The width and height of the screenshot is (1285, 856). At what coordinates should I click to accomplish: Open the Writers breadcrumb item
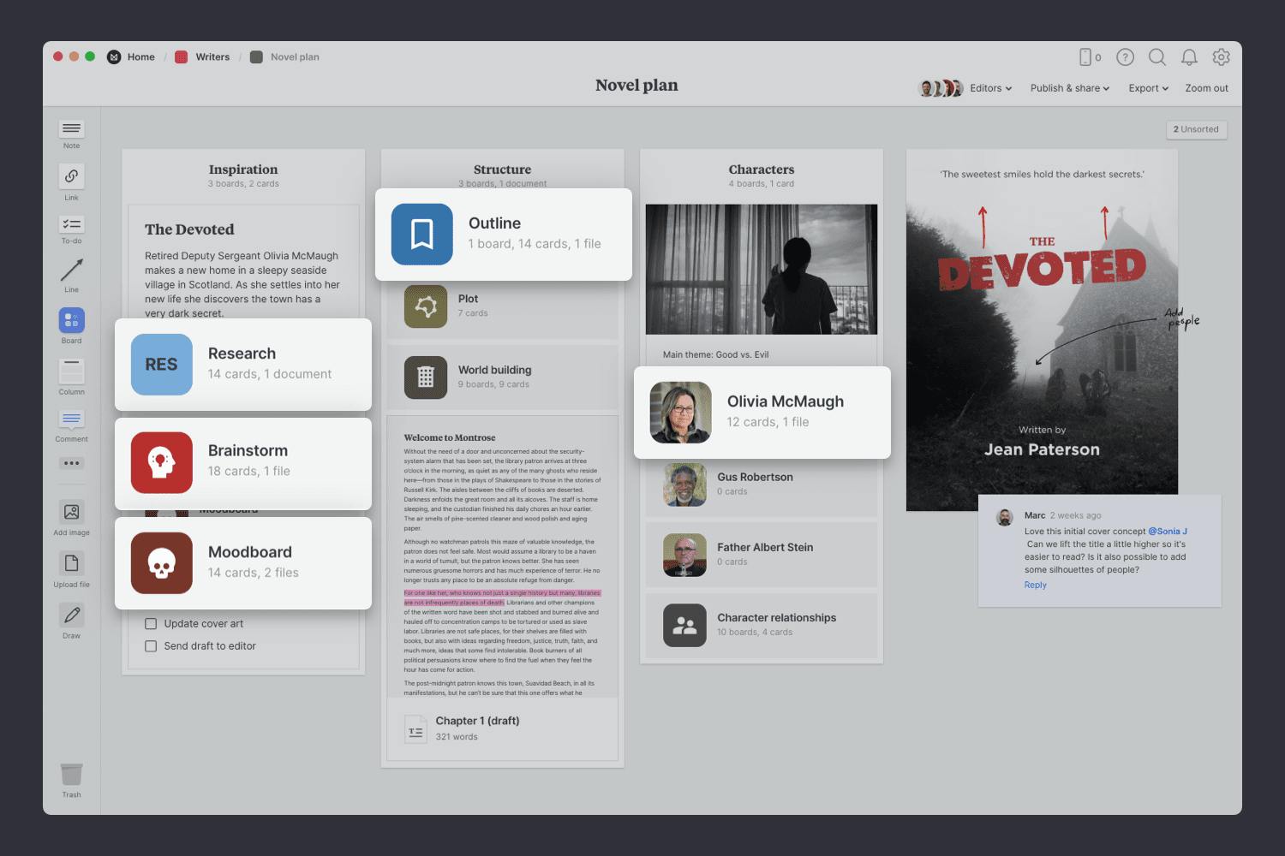212,56
